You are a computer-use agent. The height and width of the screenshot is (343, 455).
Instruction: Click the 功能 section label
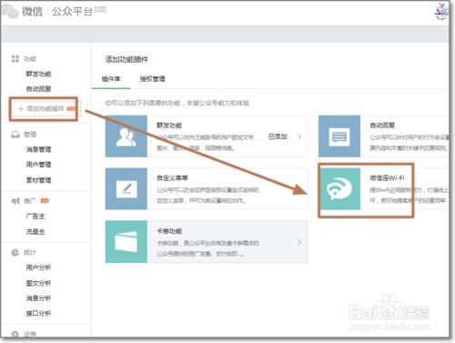[30, 59]
